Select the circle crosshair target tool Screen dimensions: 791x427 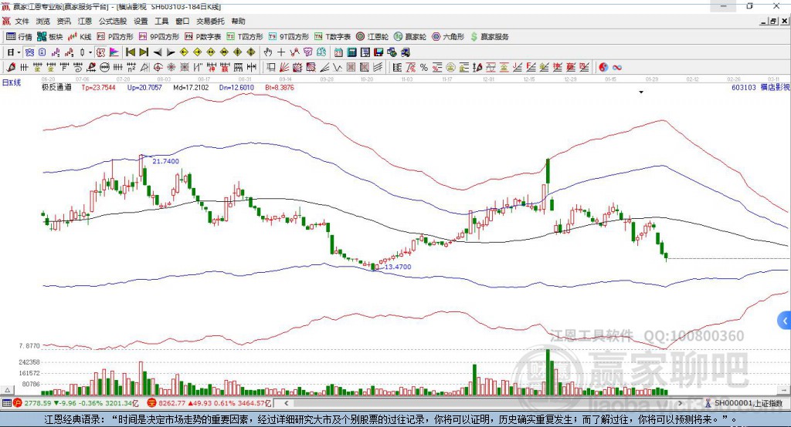point(158,67)
